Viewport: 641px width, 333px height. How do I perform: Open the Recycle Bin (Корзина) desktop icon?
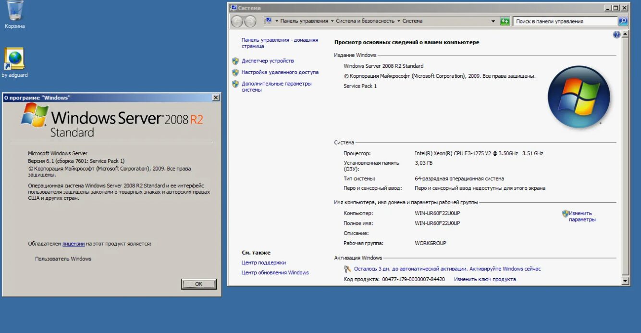[14, 13]
